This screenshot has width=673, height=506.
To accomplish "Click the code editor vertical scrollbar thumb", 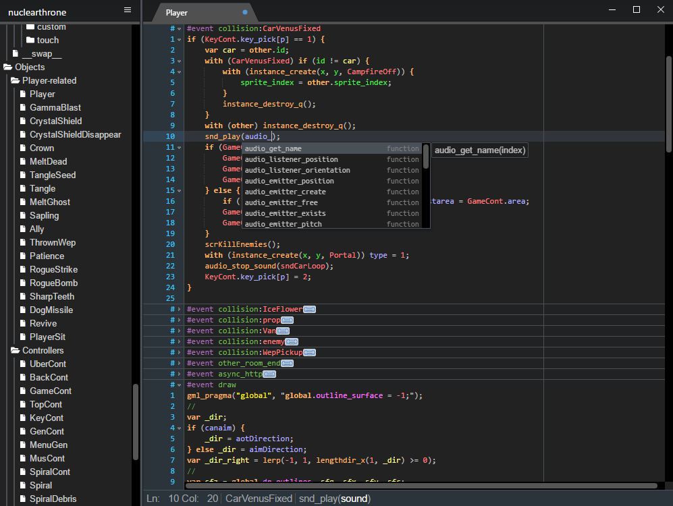I will tap(669, 104).
